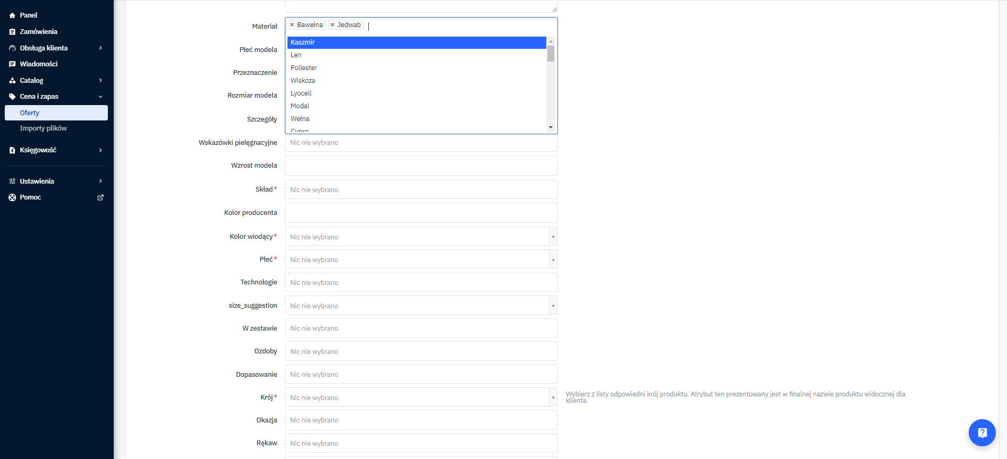Open the Płeć dropdown arrow
The height and width of the screenshot is (459, 1007).
pyautogui.click(x=553, y=259)
